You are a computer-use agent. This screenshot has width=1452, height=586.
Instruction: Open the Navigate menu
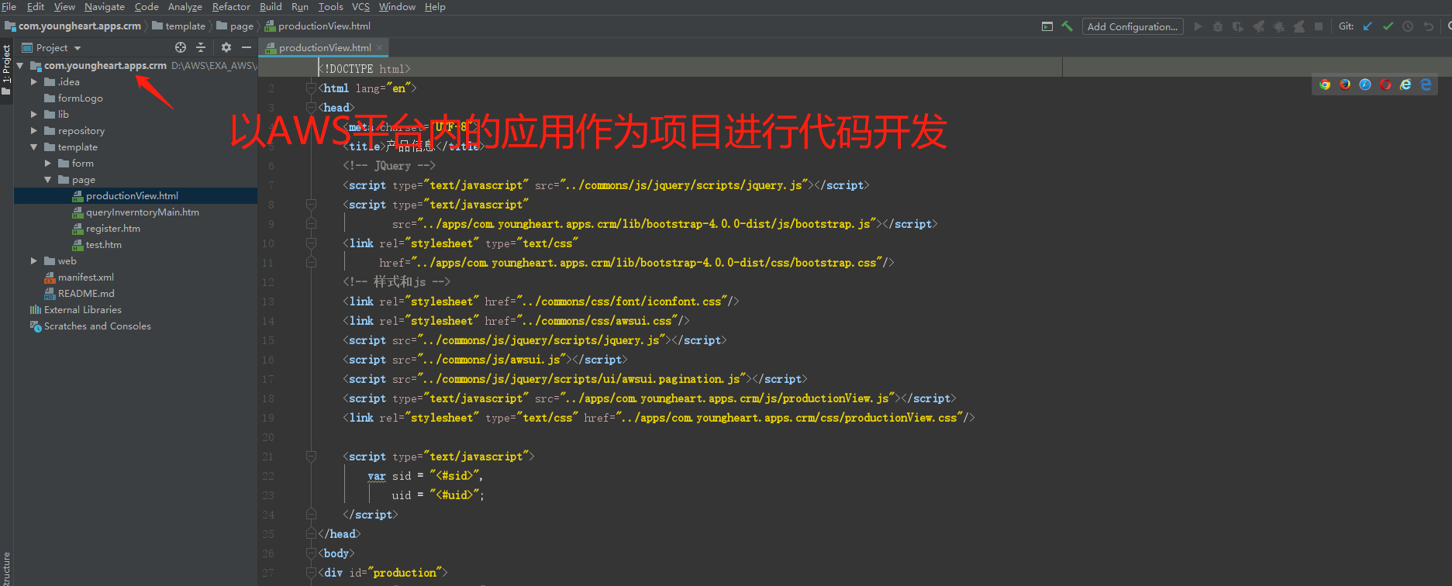105,6
